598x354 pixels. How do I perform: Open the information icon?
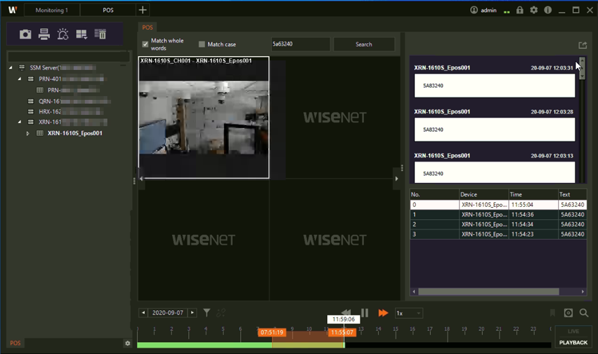(547, 10)
